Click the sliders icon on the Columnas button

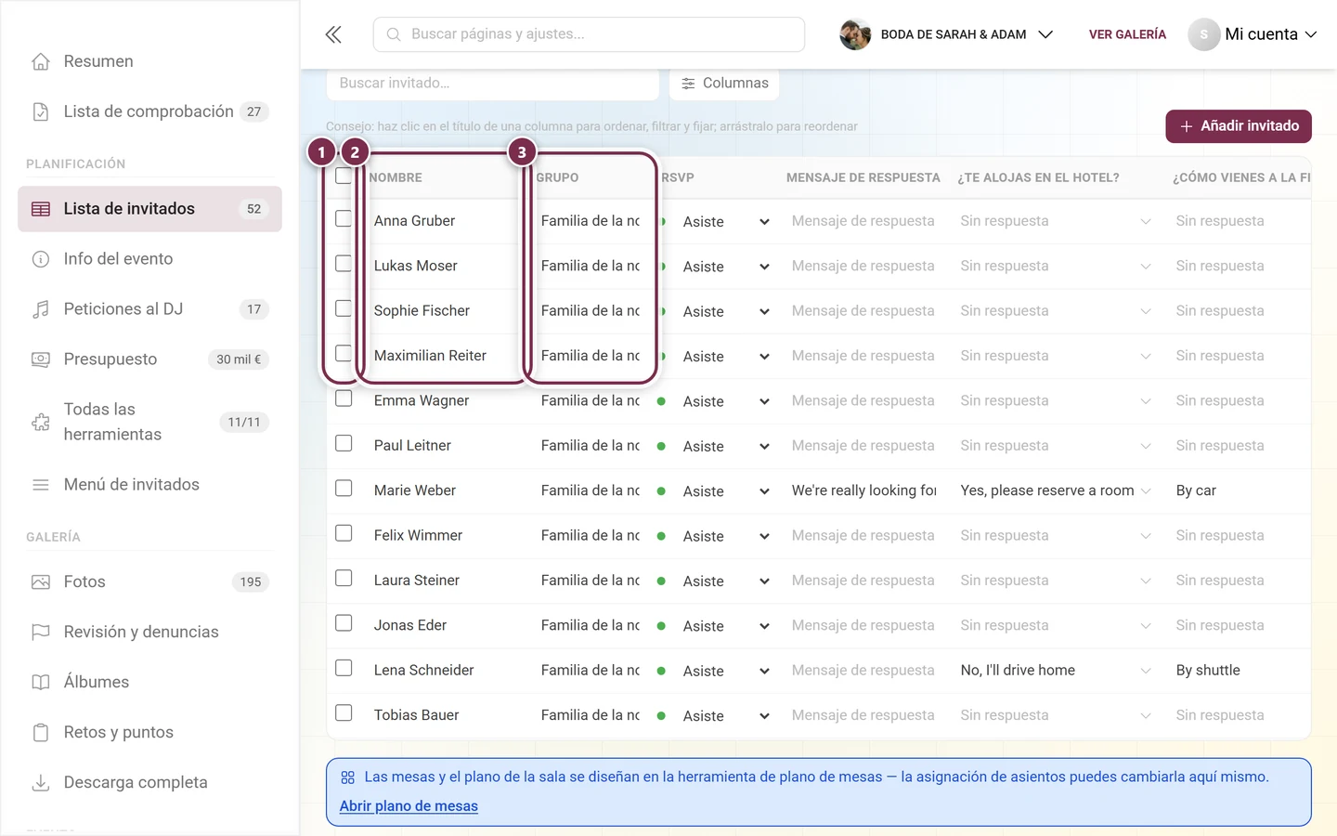pyautogui.click(x=688, y=84)
